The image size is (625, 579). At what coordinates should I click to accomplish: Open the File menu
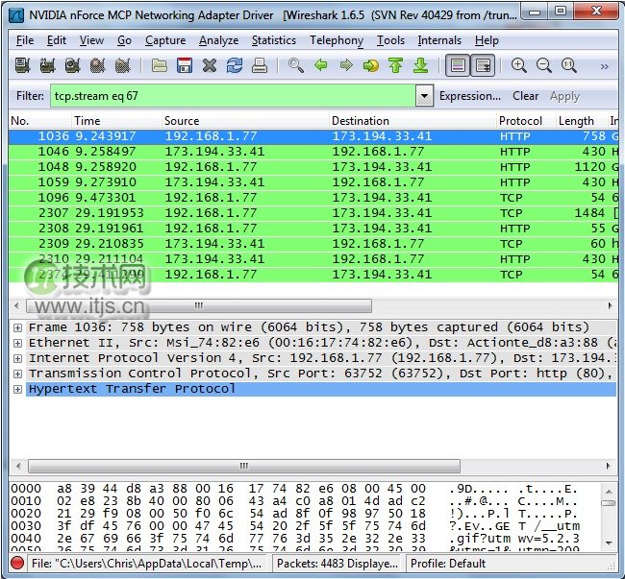(25, 40)
